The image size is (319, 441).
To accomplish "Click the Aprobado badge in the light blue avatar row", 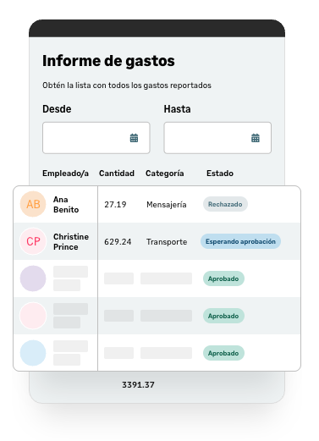I will click(x=223, y=353).
